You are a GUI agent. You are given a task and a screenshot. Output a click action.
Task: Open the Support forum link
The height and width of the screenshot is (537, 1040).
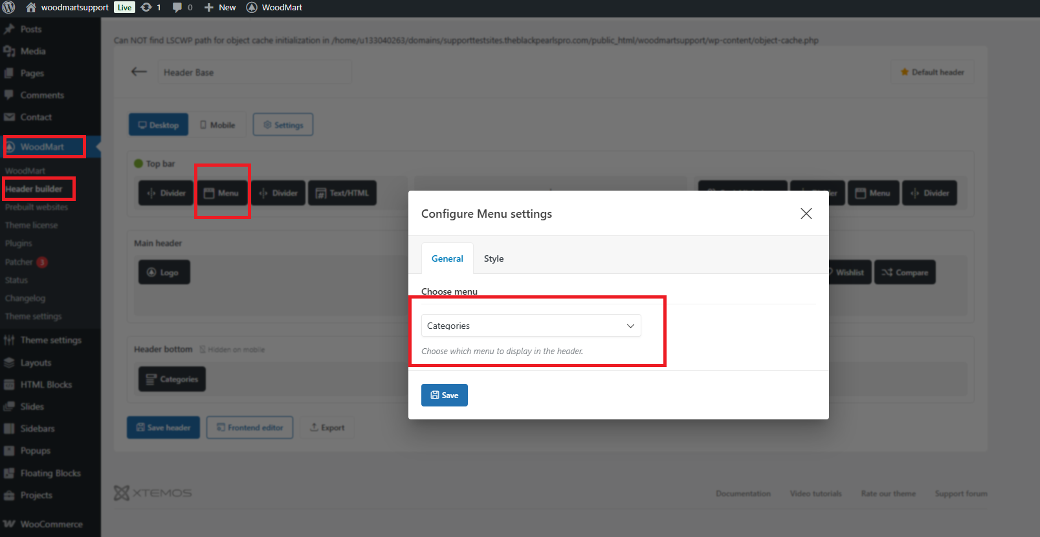point(961,493)
